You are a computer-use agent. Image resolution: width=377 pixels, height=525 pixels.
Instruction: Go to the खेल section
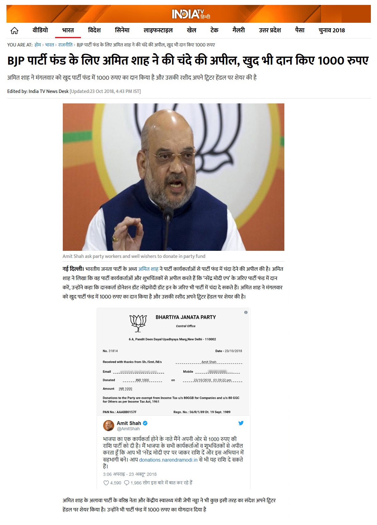[x=191, y=30]
